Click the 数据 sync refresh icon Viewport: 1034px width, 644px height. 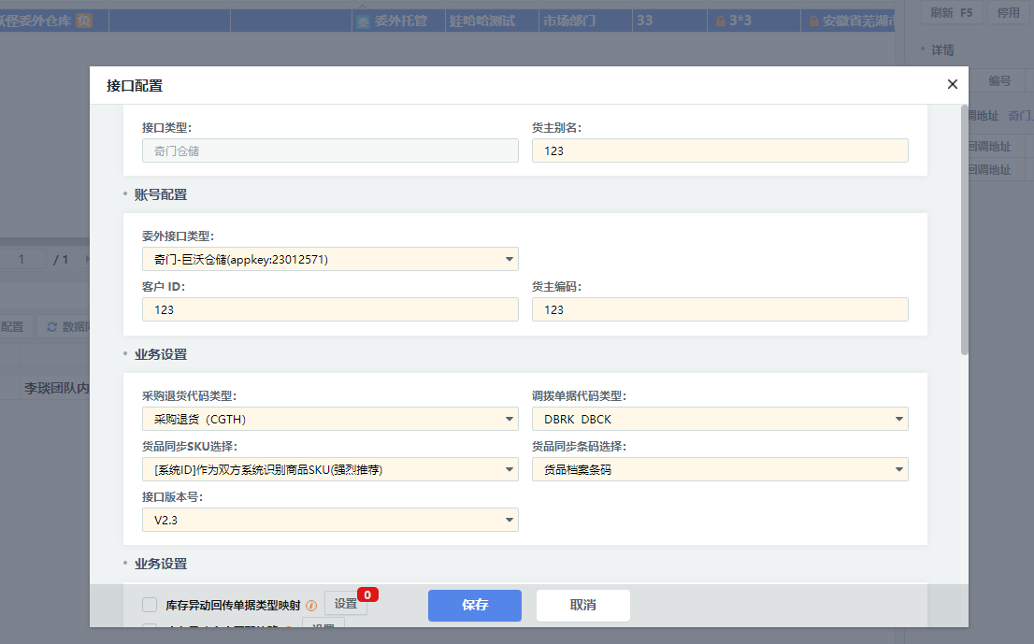coord(52,327)
